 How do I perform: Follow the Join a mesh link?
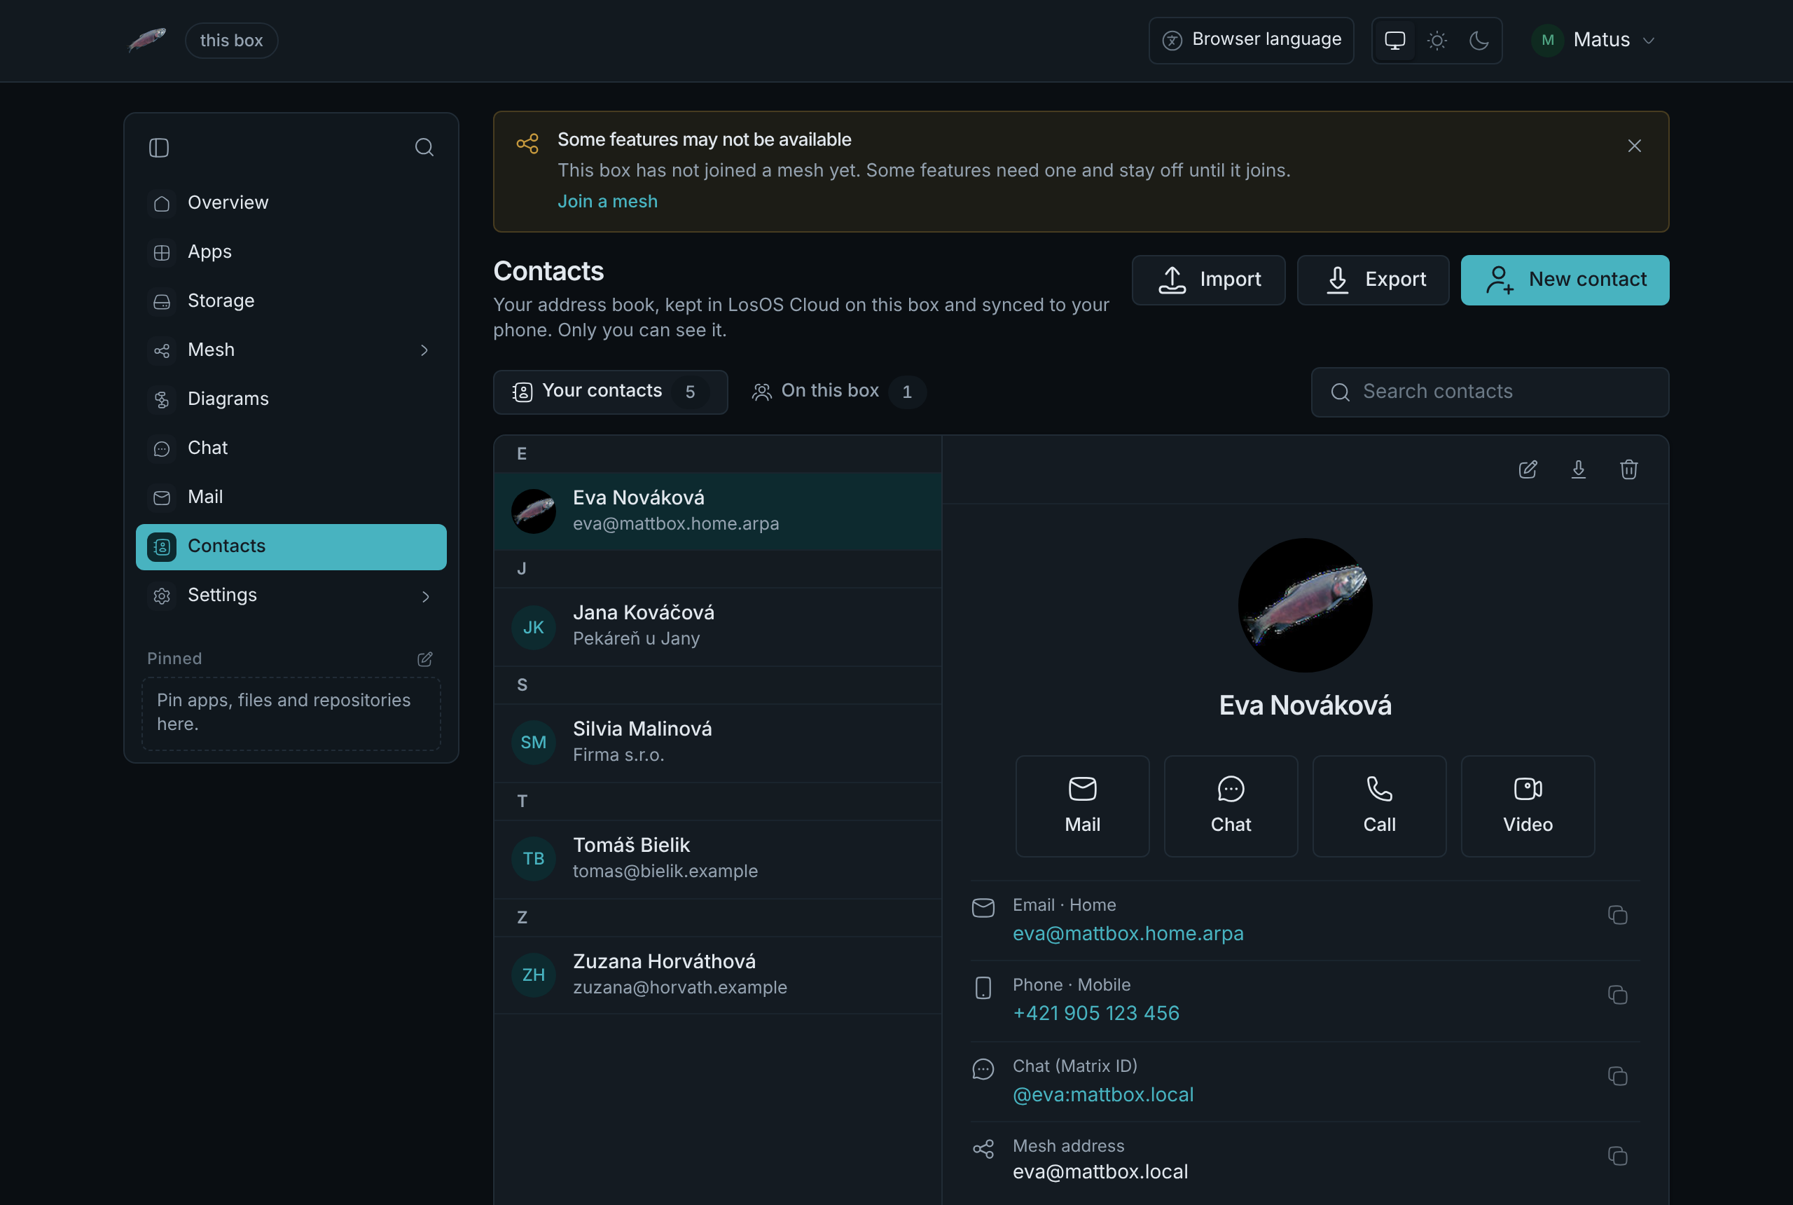[x=608, y=201]
